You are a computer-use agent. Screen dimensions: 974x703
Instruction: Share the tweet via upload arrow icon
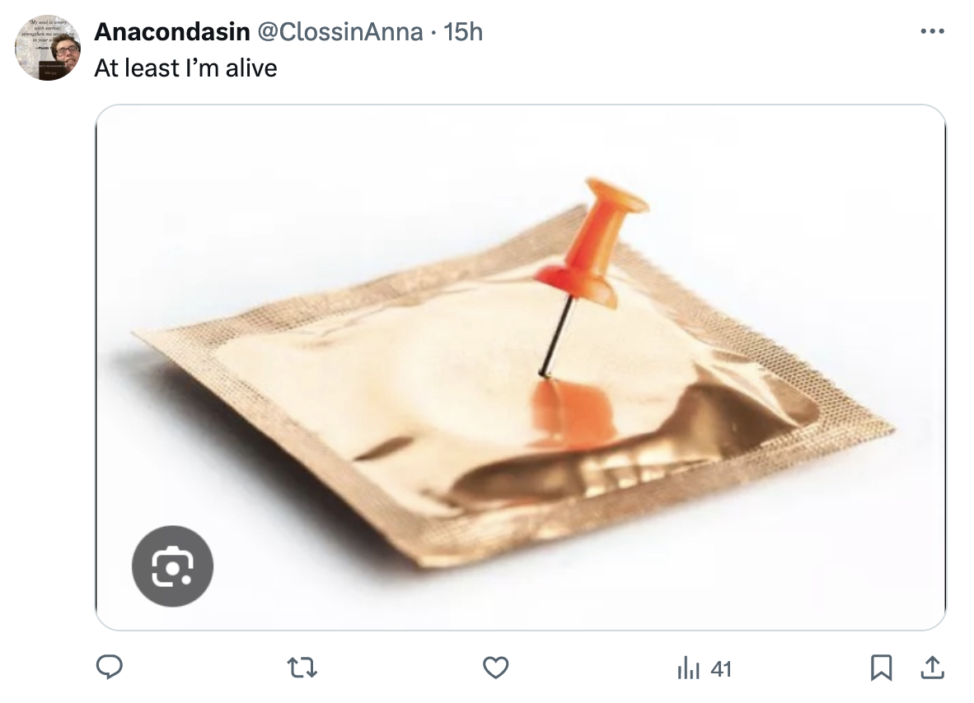(932, 668)
